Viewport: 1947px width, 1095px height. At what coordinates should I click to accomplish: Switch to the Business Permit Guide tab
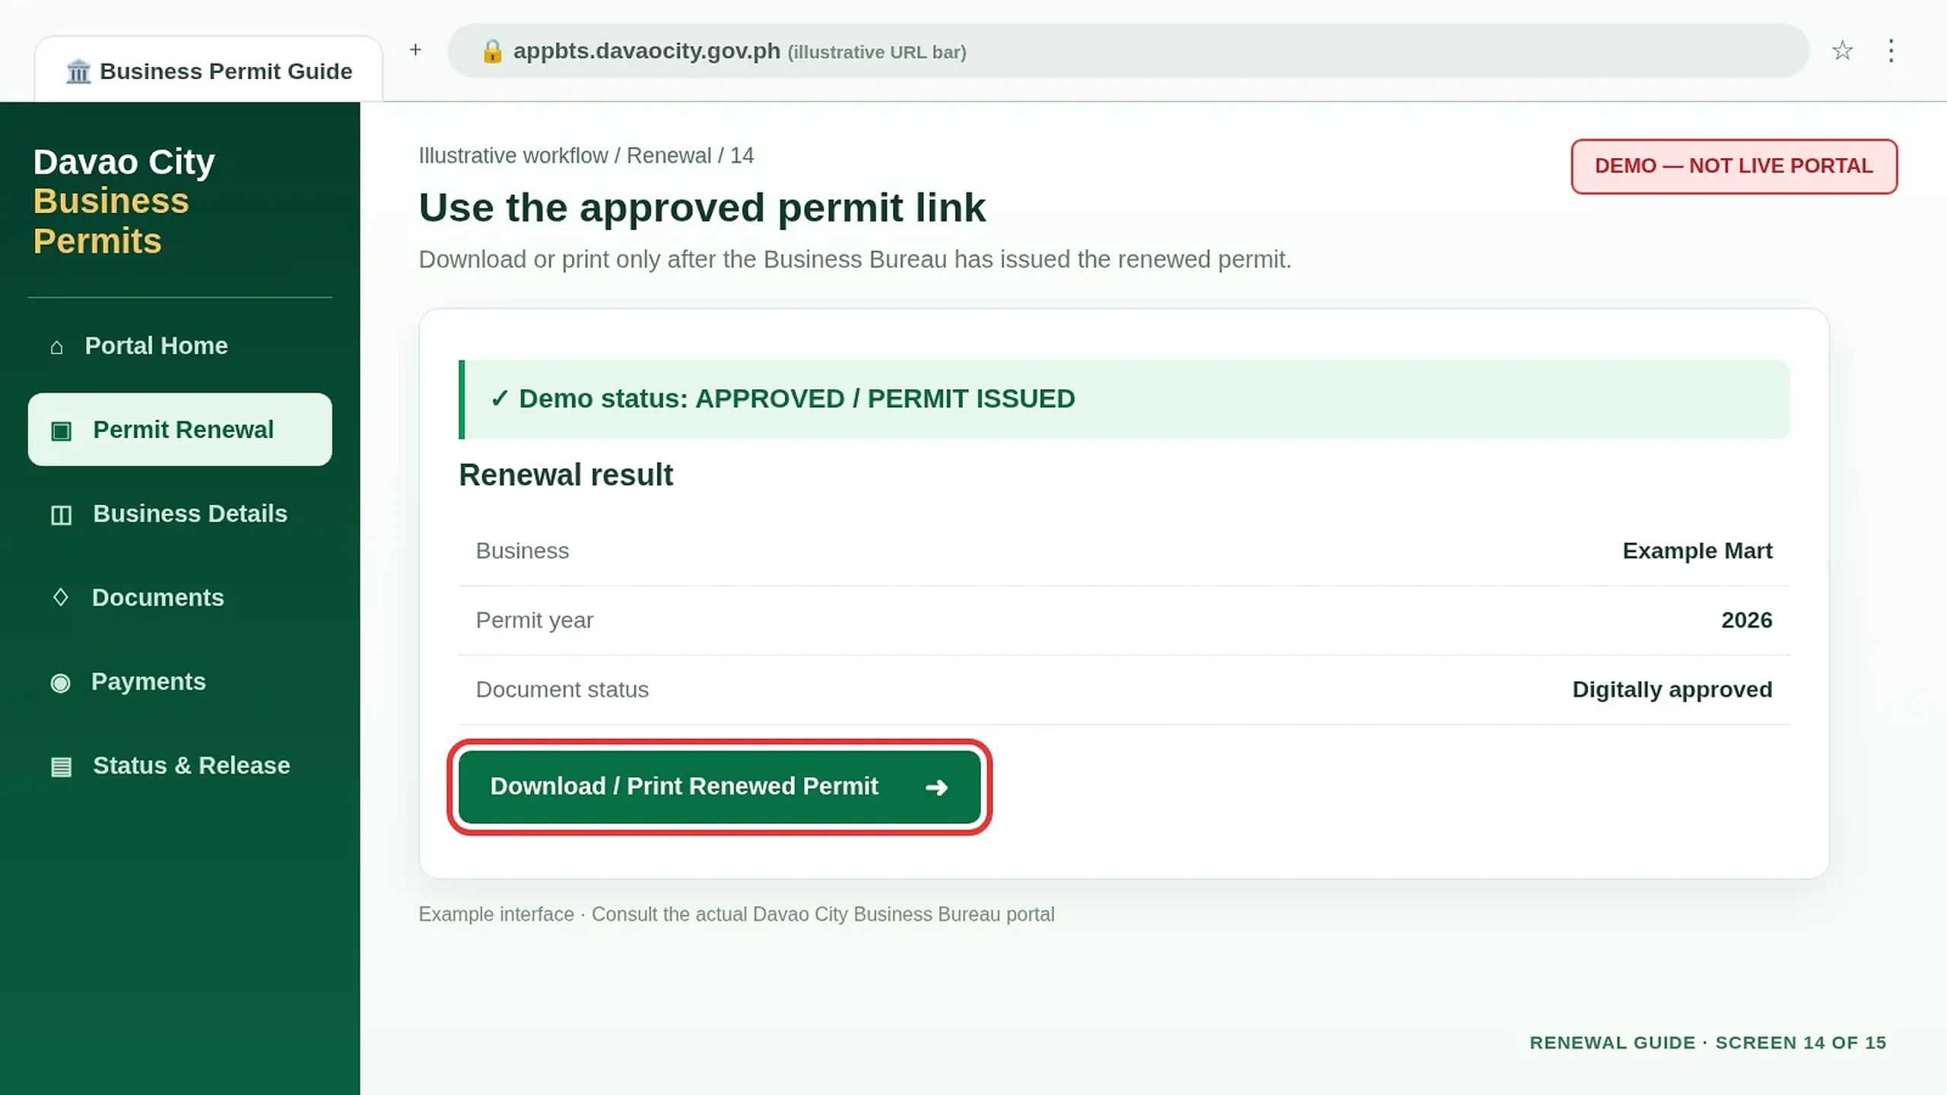tap(208, 70)
